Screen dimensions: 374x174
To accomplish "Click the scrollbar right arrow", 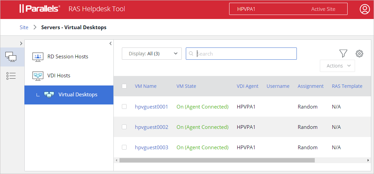I will 368,160.
